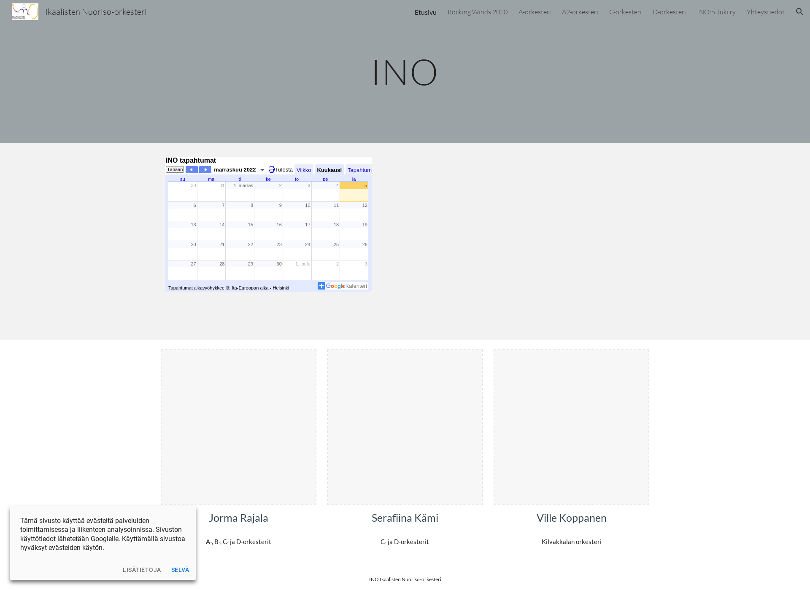Click the name Ville Koppanen
Image resolution: width=810 pixels, height=590 pixels.
[571, 518]
